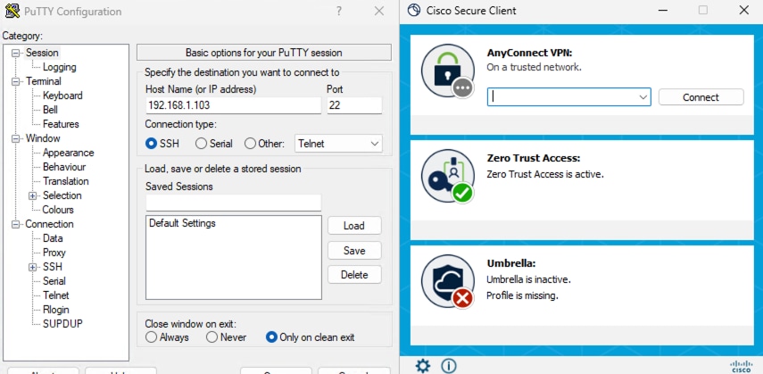Click the Load session button

point(354,226)
